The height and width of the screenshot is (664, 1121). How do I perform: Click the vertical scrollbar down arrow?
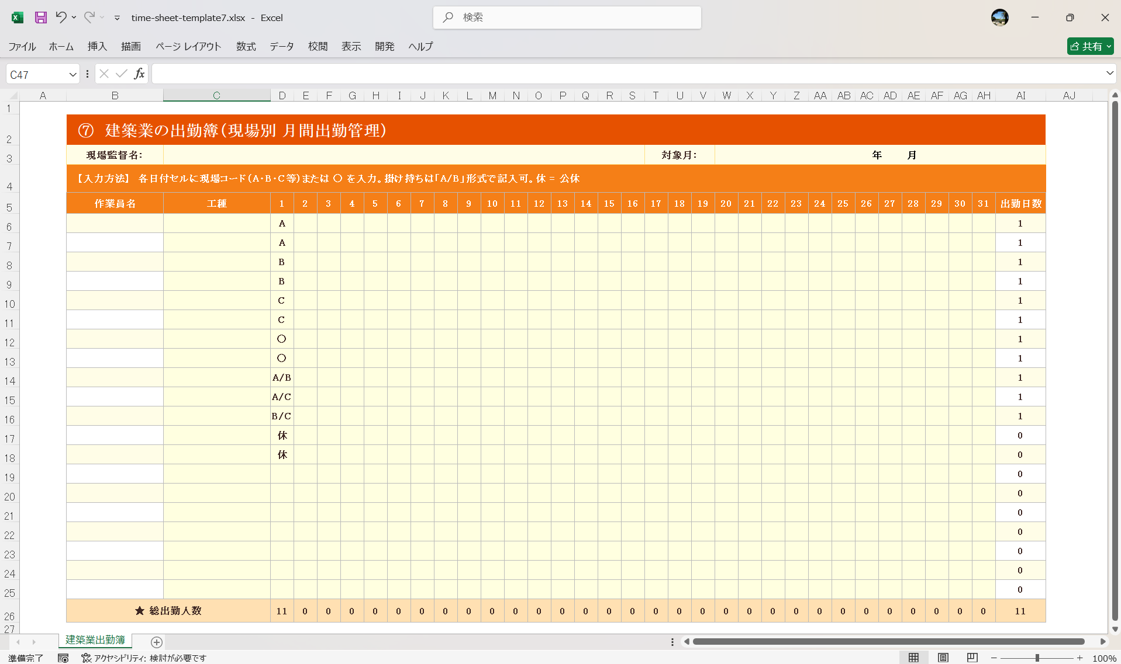[1115, 630]
